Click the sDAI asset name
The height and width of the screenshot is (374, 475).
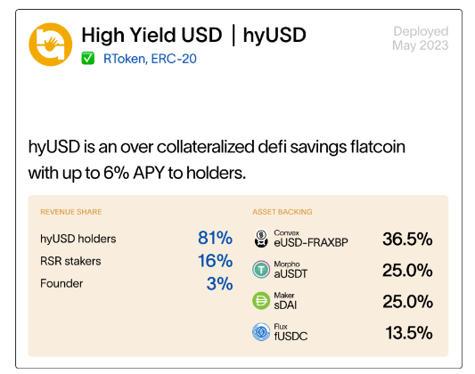click(x=285, y=305)
